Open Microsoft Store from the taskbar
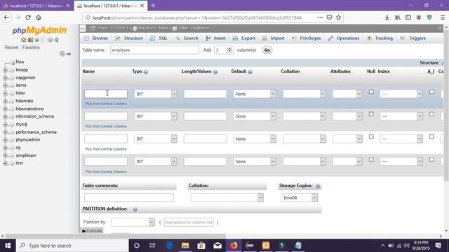The height and width of the screenshot is (252, 449). (201, 246)
